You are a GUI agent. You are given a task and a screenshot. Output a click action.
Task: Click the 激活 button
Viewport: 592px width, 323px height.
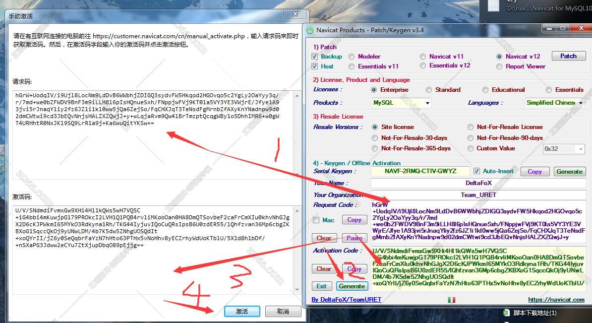[242, 311]
